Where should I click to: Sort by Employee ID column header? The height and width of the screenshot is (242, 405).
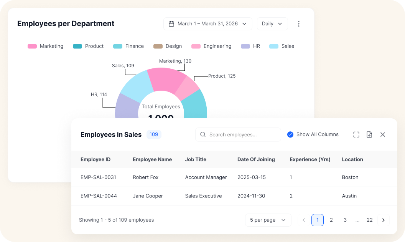tap(95, 159)
